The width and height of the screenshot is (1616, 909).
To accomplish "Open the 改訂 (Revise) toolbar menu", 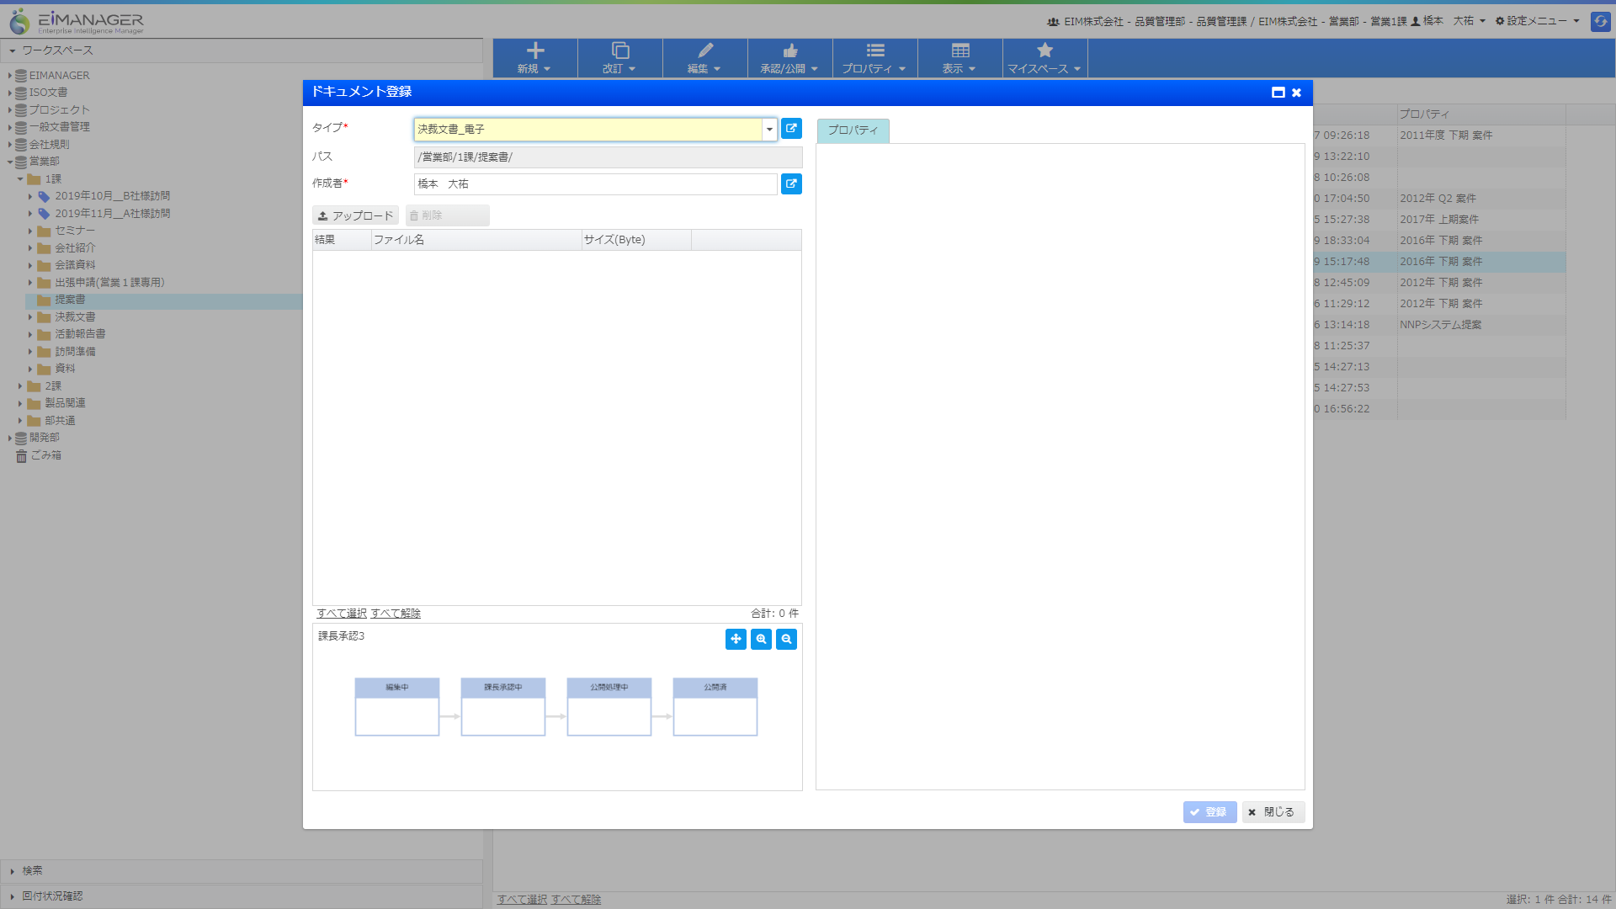I will (620, 58).
